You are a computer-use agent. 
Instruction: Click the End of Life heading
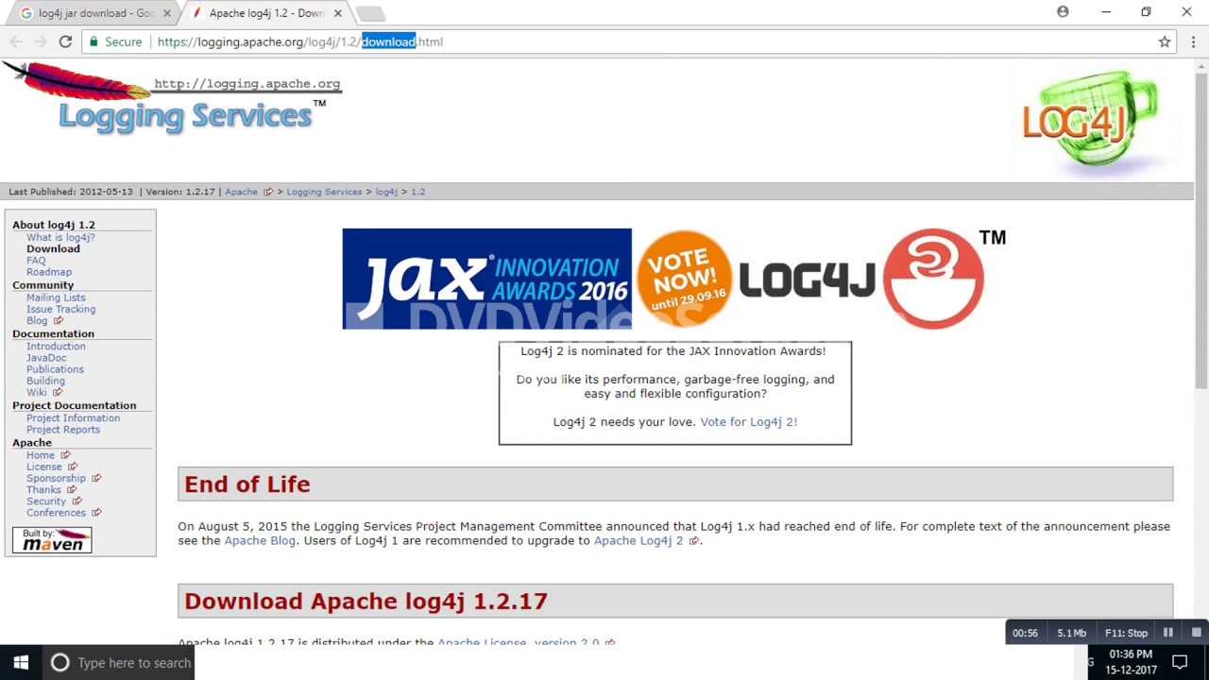pos(247,484)
